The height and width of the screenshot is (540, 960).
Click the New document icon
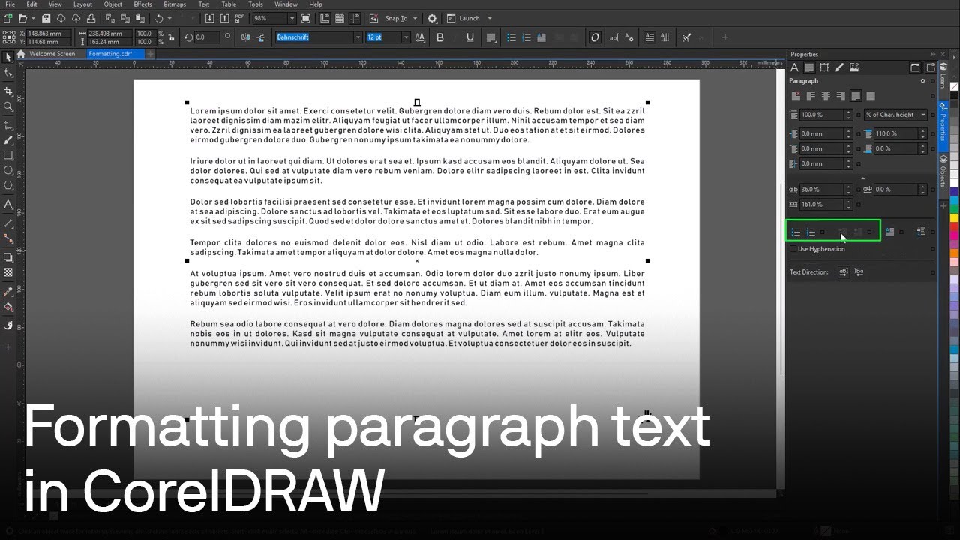point(7,18)
